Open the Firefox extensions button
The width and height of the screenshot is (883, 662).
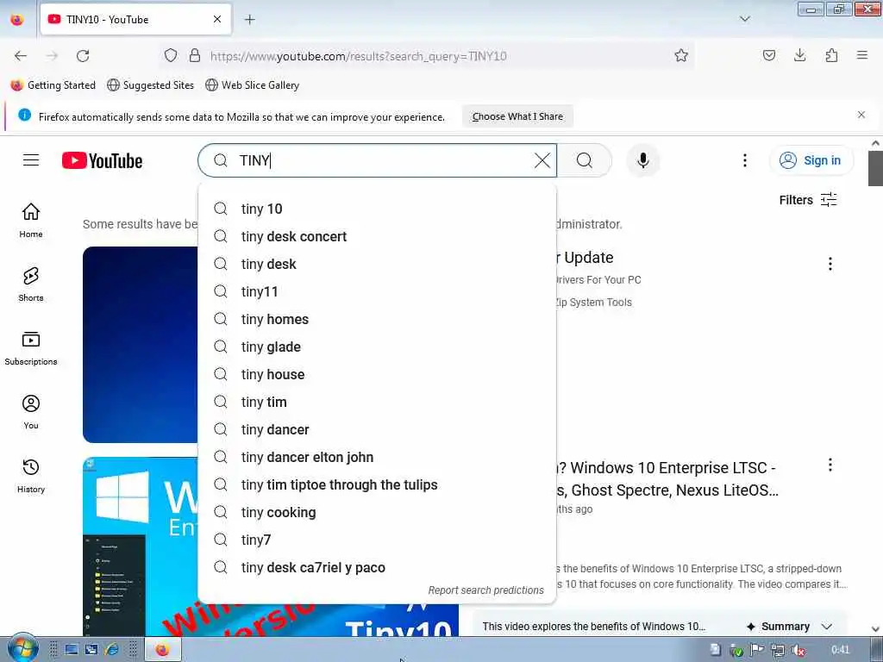[x=831, y=55]
